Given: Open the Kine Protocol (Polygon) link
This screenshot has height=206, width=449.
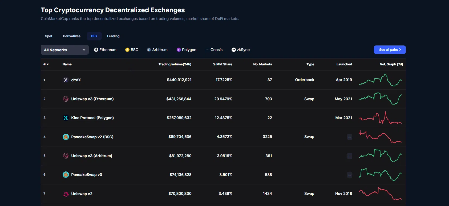Looking at the screenshot, I should (x=92, y=118).
